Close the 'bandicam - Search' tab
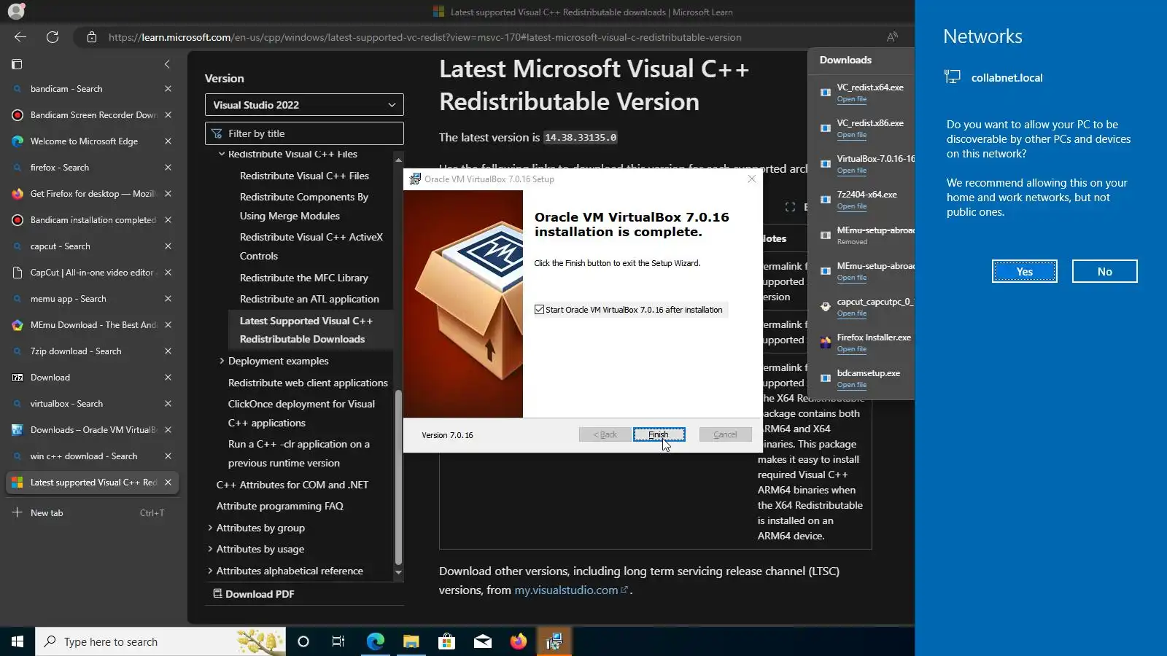 [x=168, y=89]
